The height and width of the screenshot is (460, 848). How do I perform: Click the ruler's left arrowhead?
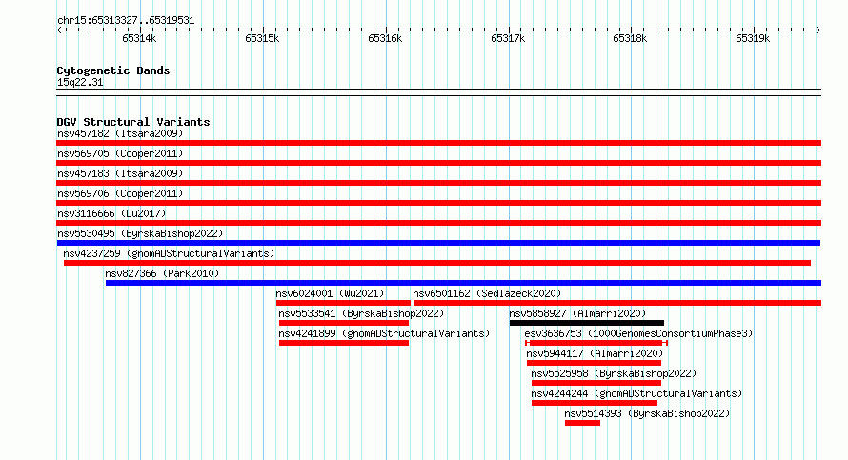pos(59,30)
